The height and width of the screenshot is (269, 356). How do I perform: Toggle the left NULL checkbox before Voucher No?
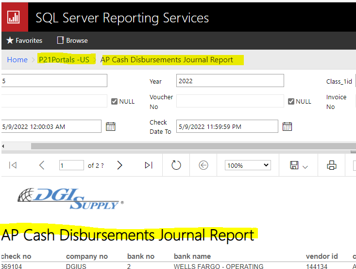(x=115, y=101)
